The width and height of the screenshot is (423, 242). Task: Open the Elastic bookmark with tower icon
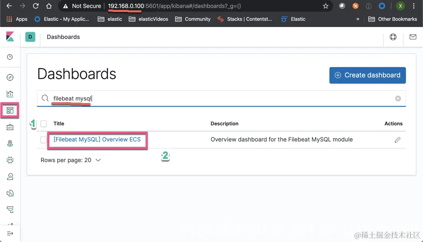293,19
